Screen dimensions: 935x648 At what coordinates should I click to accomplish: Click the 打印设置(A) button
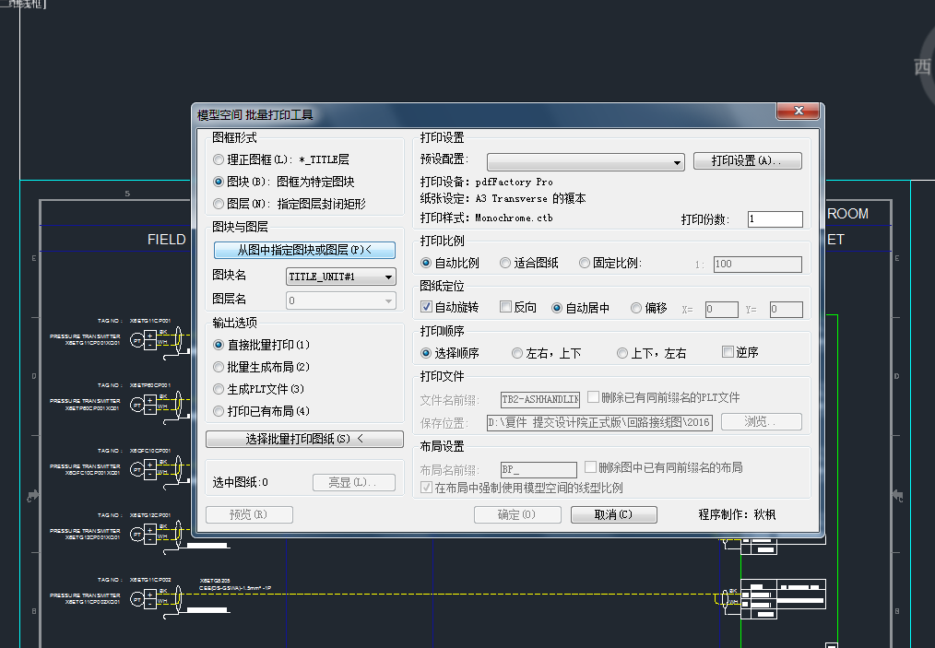tap(747, 161)
